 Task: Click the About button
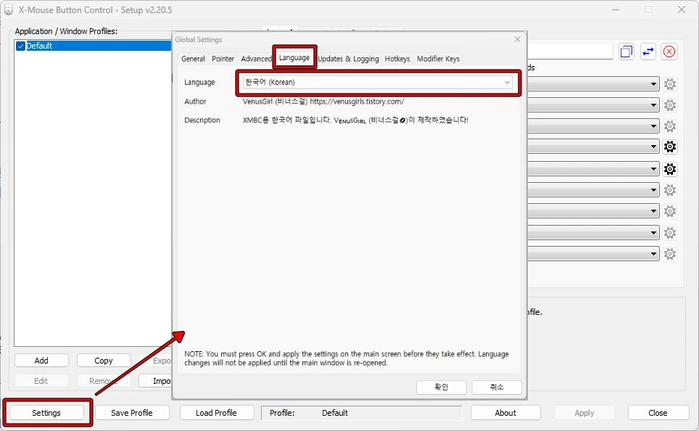point(505,413)
